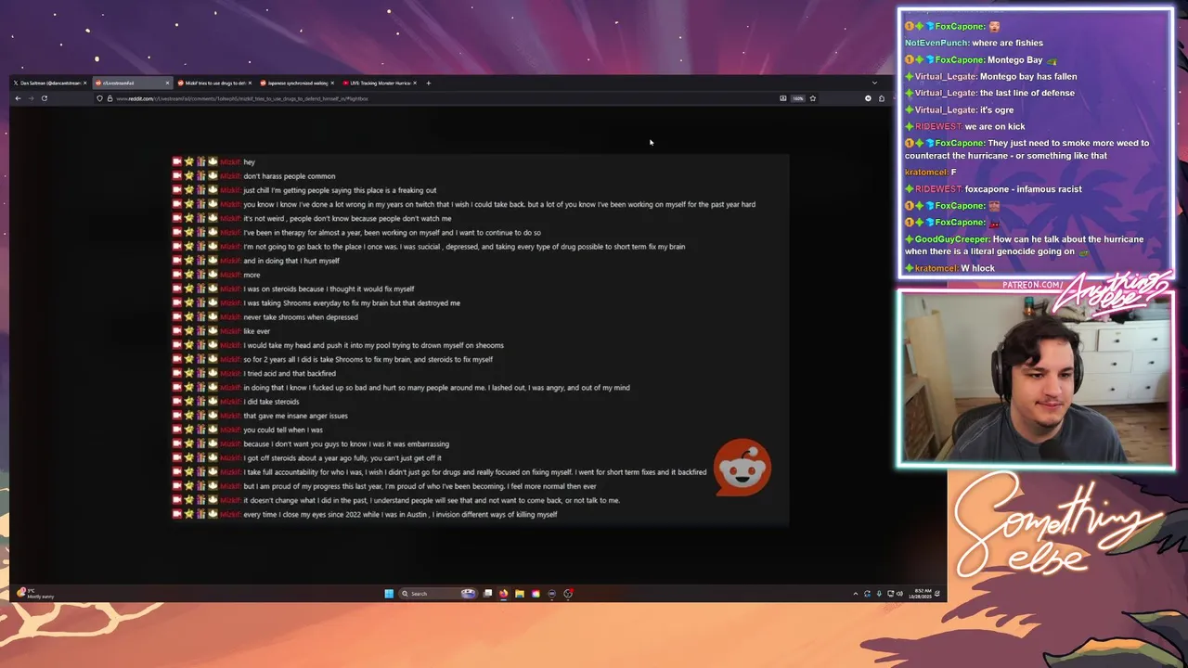Image resolution: width=1188 pixels, height=668 pixels.
Task: Show hidden system tray icons
Action: tap(856, 594)
